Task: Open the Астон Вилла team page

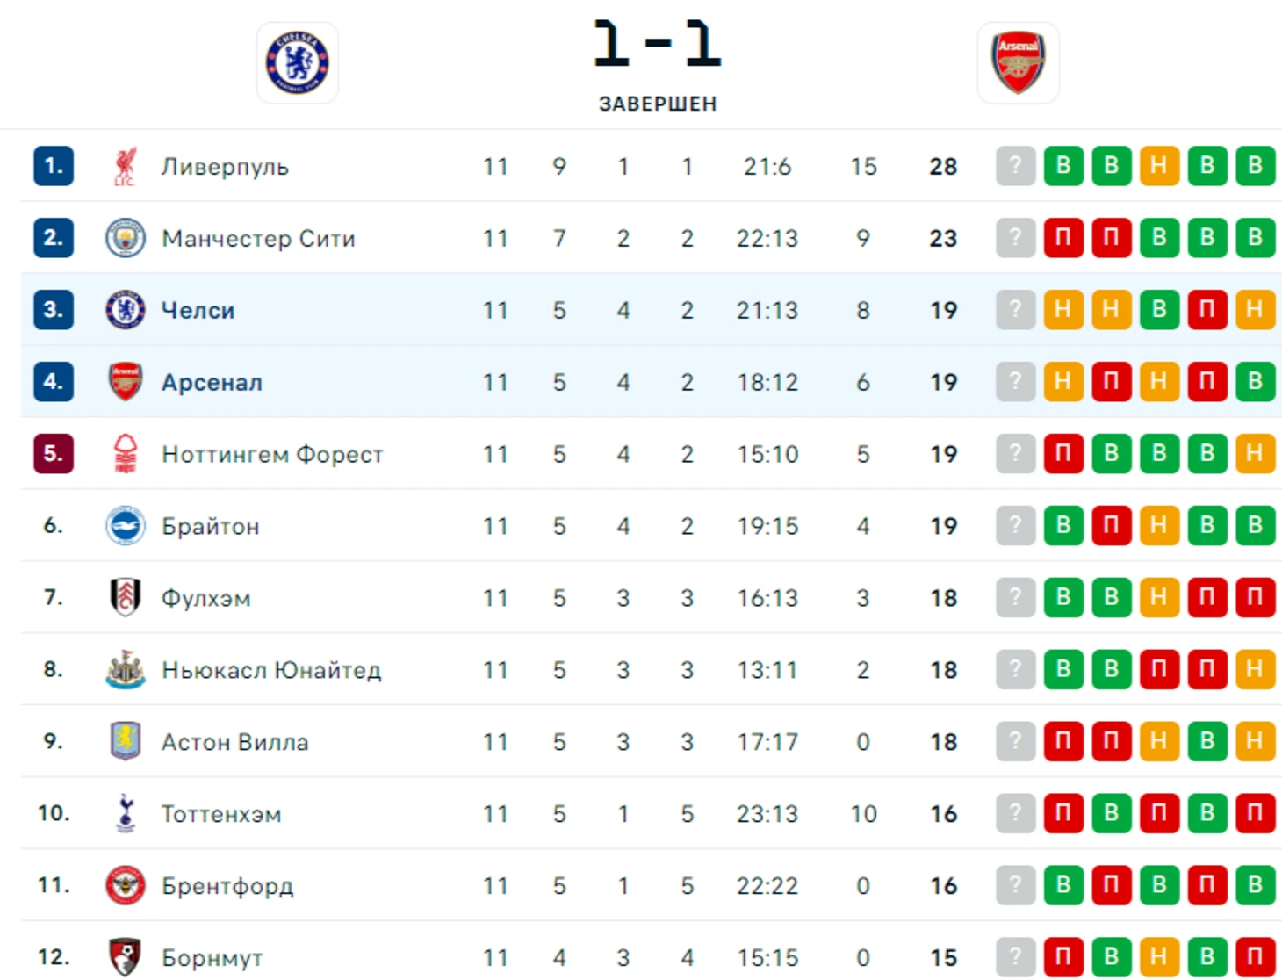Action: (x=234, y=743)
